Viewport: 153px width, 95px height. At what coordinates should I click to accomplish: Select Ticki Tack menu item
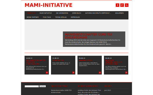click(47, 17)
